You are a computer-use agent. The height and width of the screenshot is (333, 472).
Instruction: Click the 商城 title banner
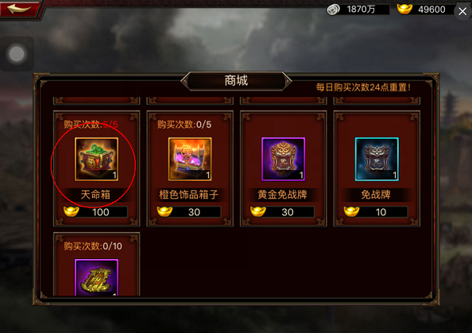click(236, 81)
